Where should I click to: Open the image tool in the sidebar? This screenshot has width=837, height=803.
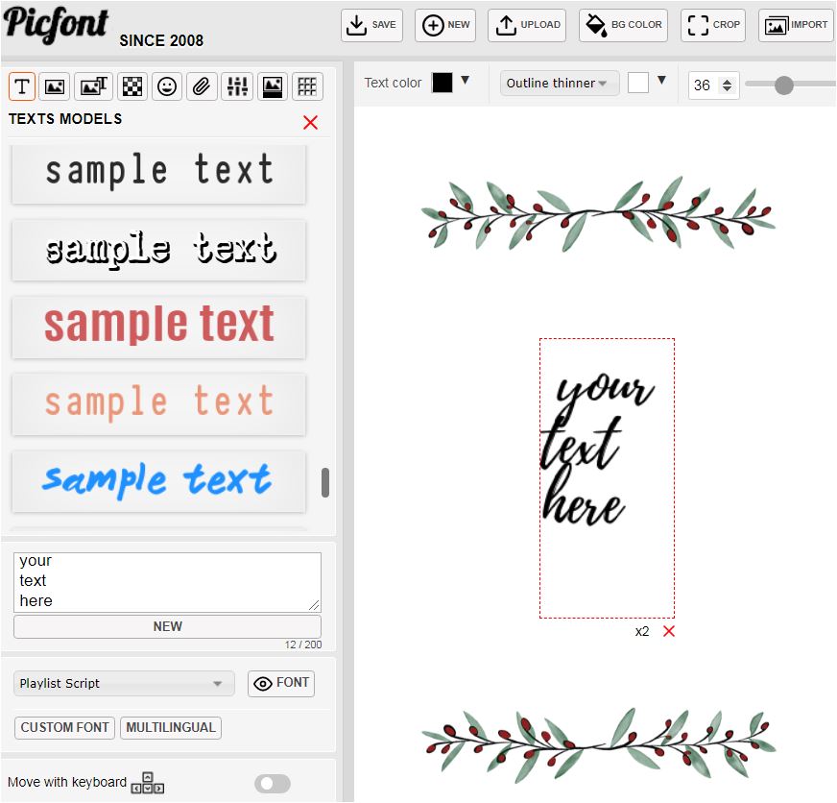56,86
